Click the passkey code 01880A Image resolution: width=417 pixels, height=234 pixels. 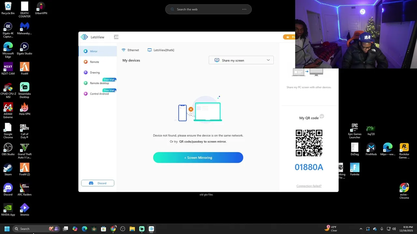click(x=309, y=167)
